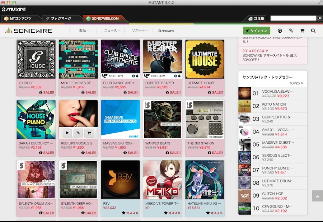
Task: Bookmark Red Lips Vocals 2 with the clip icon
Action: pos(78,133)
